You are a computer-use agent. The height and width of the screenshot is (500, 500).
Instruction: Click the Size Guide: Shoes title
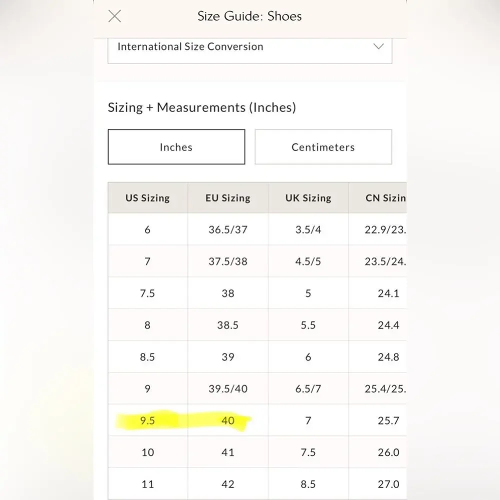coord(249,16)
